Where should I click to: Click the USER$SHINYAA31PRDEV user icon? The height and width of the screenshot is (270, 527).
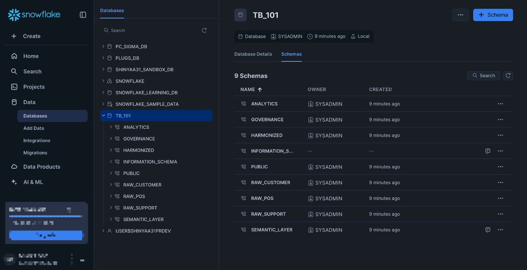point(110,231)
